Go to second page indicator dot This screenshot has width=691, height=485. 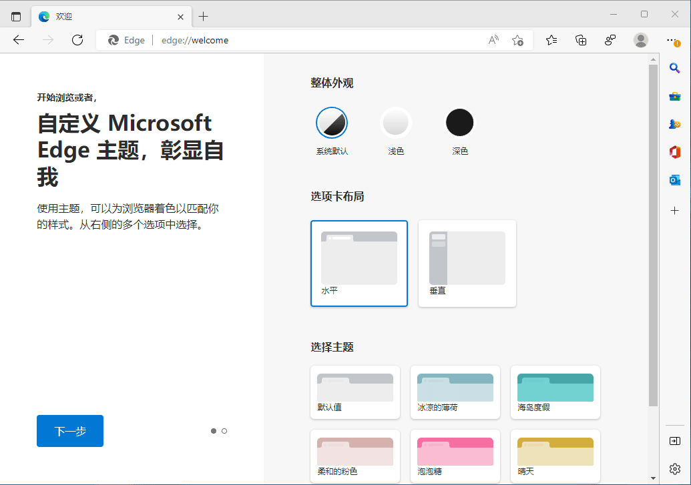[x=224, y=431]
